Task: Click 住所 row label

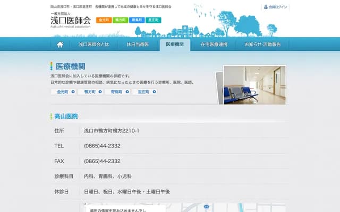Action: [x=59, y=131]
